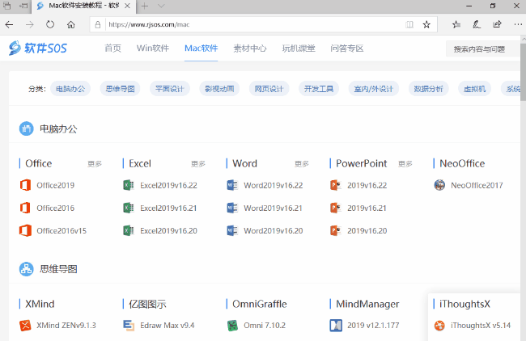Click the add notes pen icon

(x=477, y=24)
